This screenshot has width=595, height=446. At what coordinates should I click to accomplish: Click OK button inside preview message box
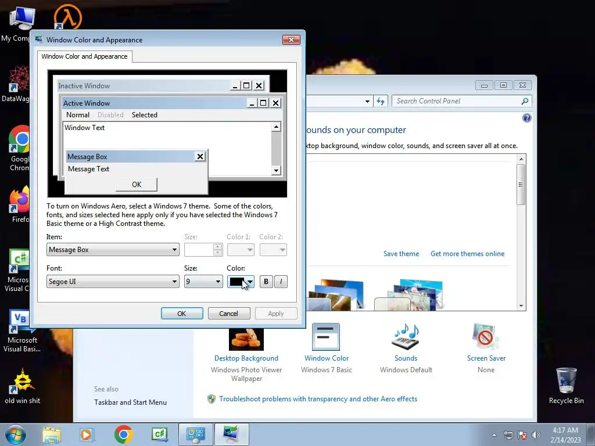coord(136,185)
